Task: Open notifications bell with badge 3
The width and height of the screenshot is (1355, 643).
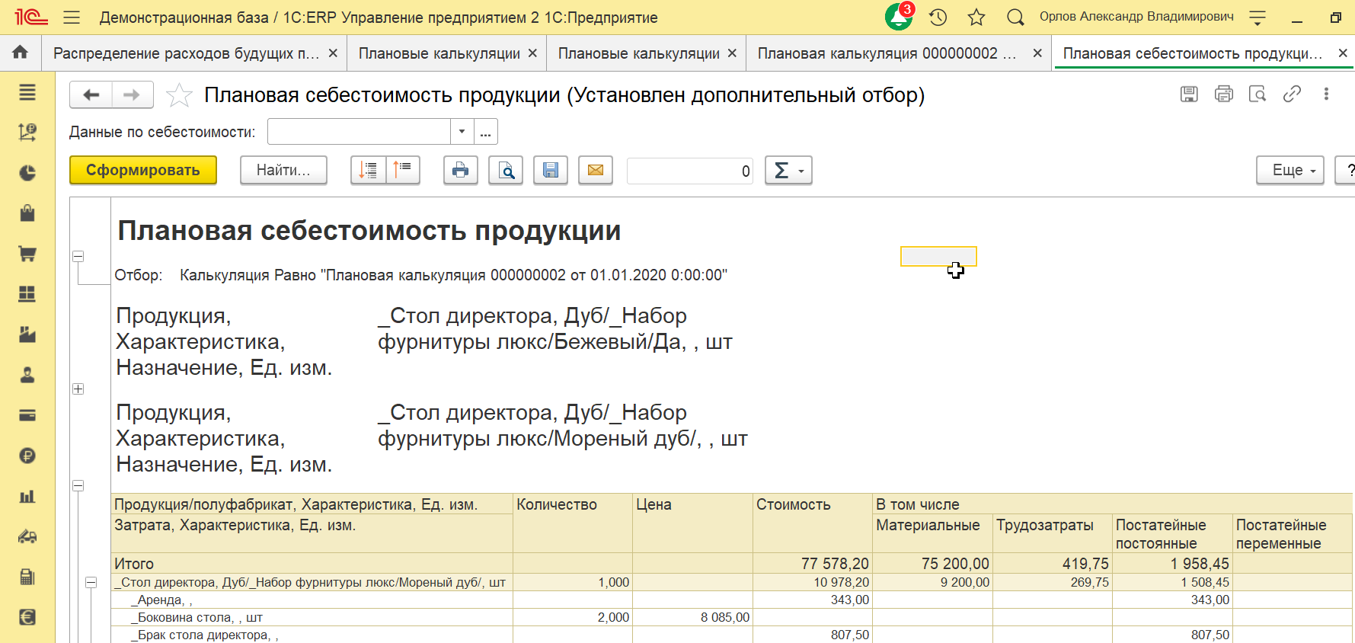Action: tap(900, 17)
